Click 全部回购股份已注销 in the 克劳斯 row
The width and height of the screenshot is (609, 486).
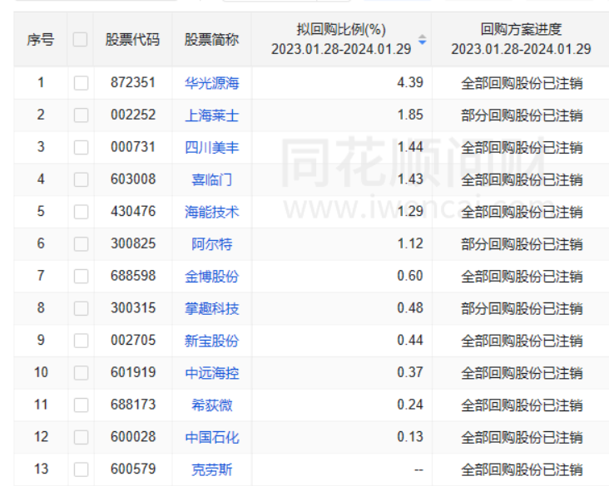coord(522,469)
